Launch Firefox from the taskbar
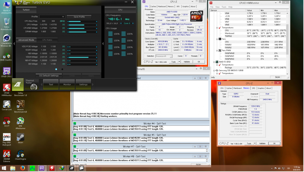This screenshot has width=304, height=172. click(23, 168)
